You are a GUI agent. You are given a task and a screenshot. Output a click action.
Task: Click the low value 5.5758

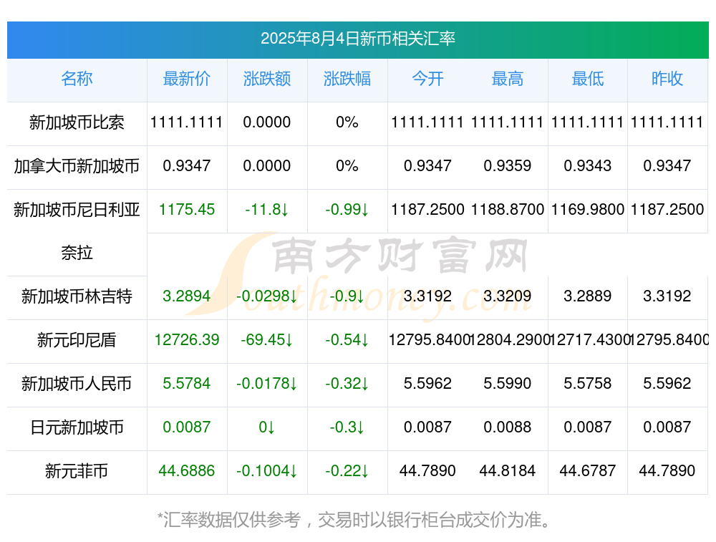588,384
